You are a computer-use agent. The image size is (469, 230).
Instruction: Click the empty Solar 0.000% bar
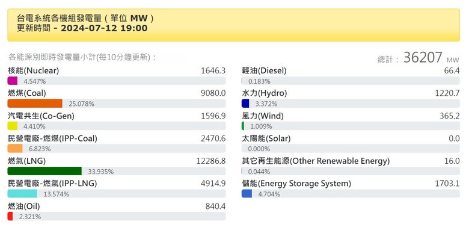click(351, 149)
